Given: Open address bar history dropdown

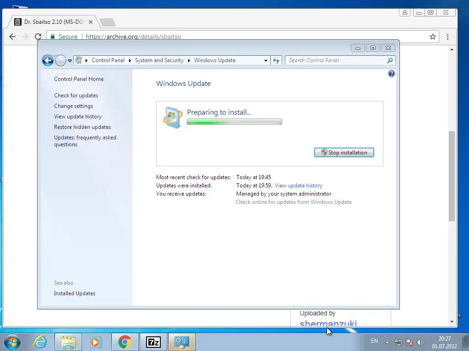Looking at the screenshot, I should point(266,61).
